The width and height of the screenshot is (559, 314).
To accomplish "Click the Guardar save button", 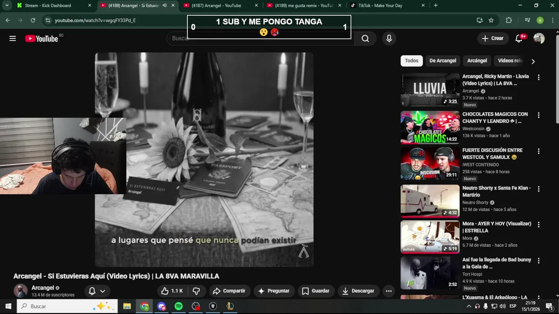I will [316, 291].
